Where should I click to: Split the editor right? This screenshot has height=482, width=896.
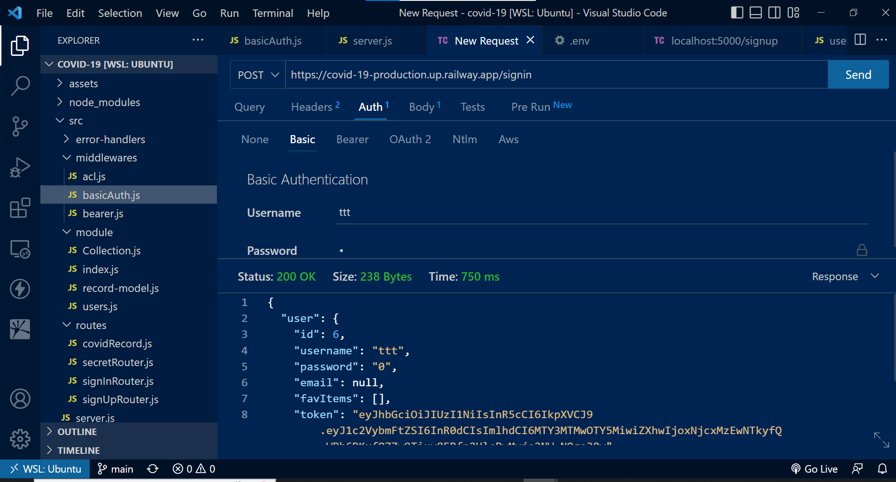click(860, 40)
